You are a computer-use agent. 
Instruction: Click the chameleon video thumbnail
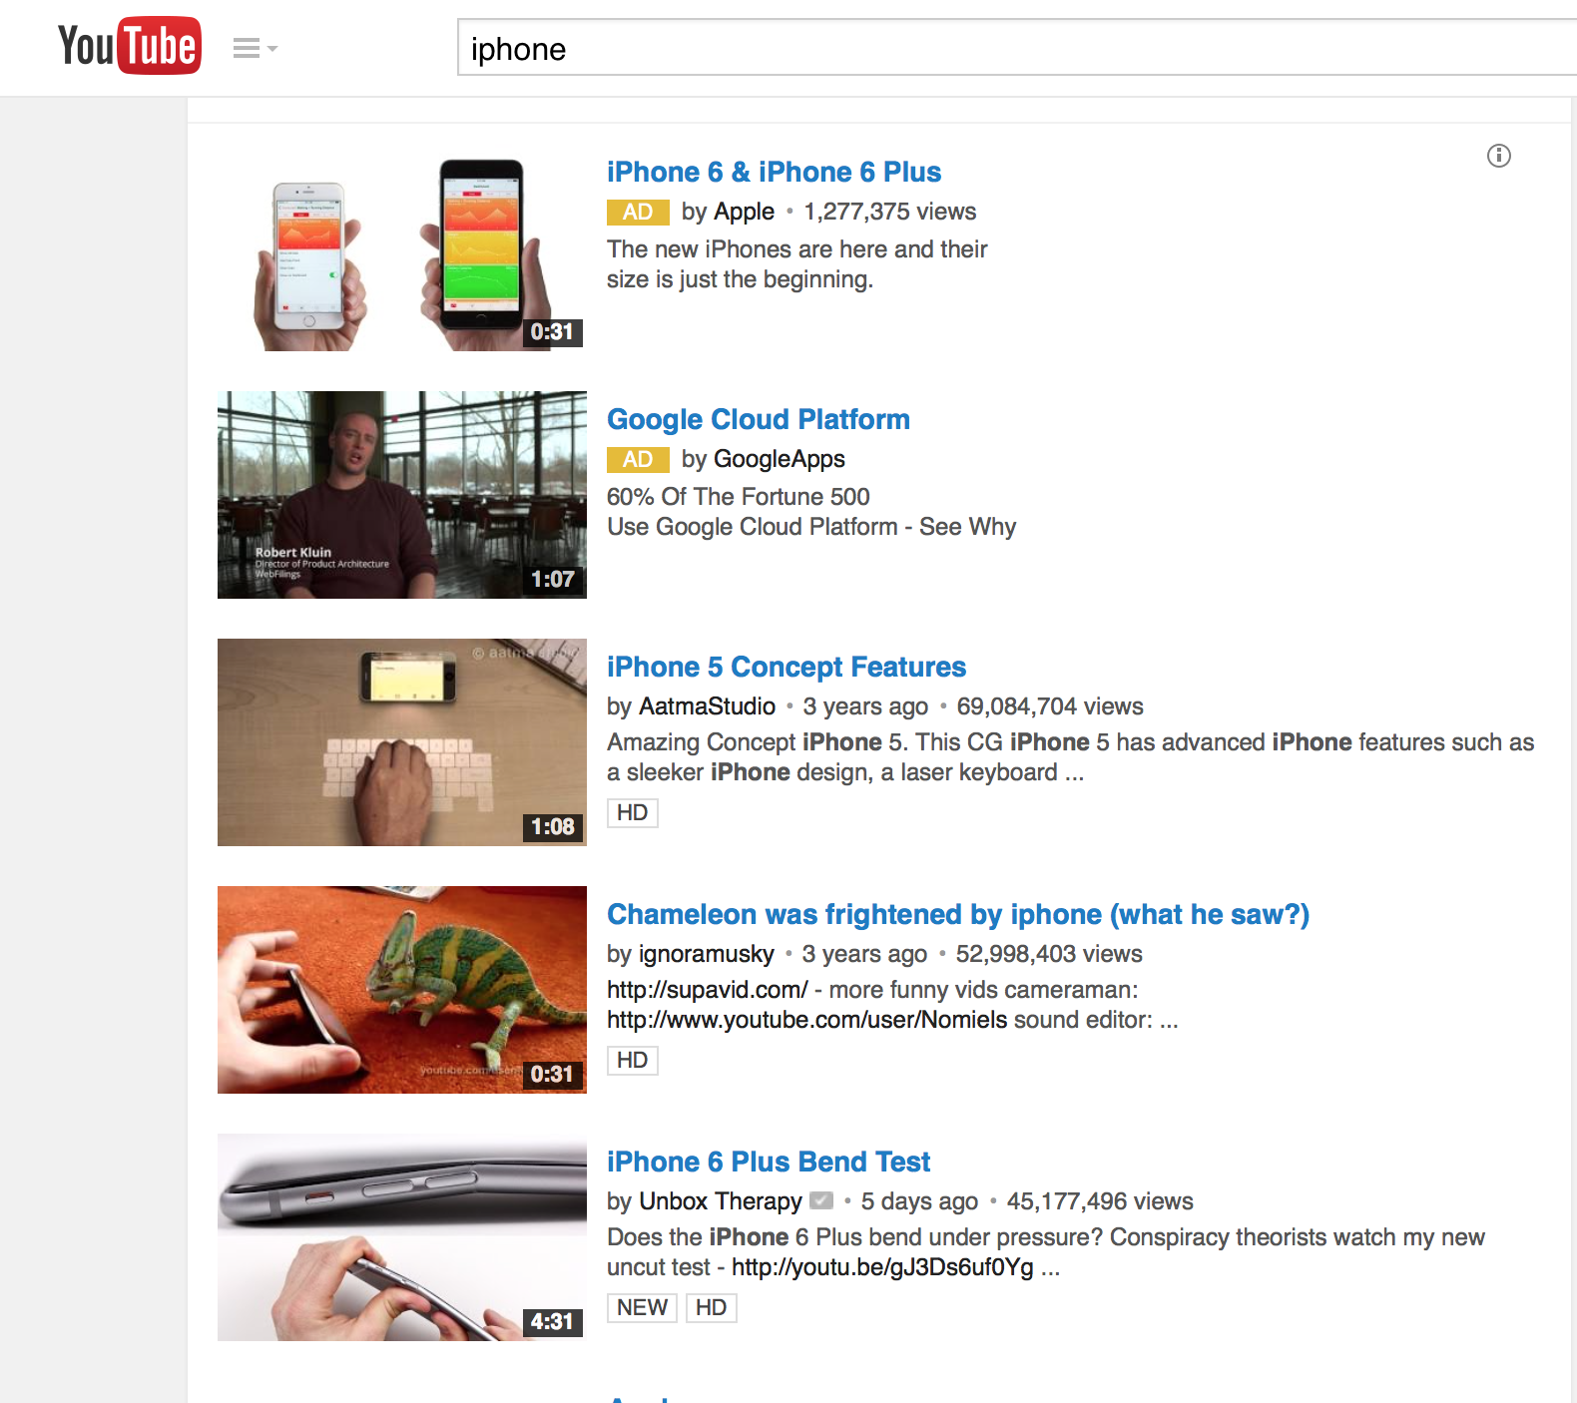402,990
